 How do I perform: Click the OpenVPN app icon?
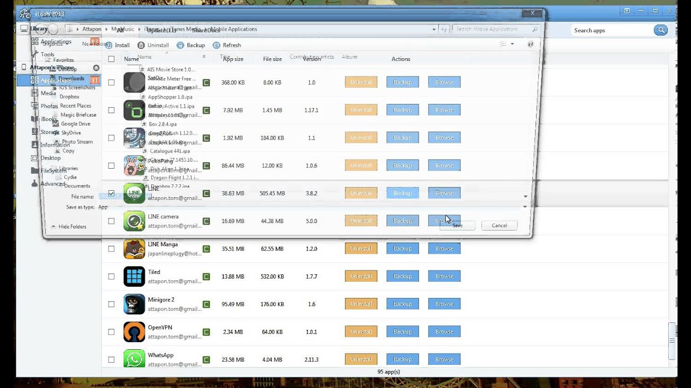[x=134, y=332]
